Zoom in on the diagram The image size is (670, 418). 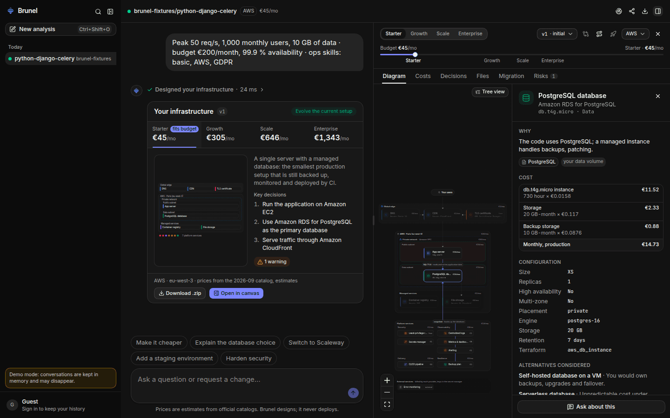pyautogui.click(x=387, y=380)
